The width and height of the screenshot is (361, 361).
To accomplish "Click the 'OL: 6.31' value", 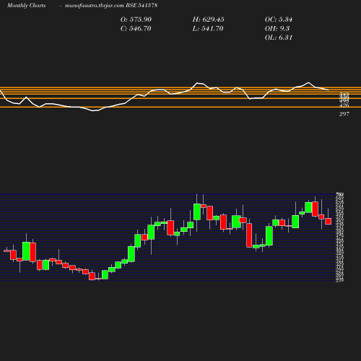I will [279, 38].
